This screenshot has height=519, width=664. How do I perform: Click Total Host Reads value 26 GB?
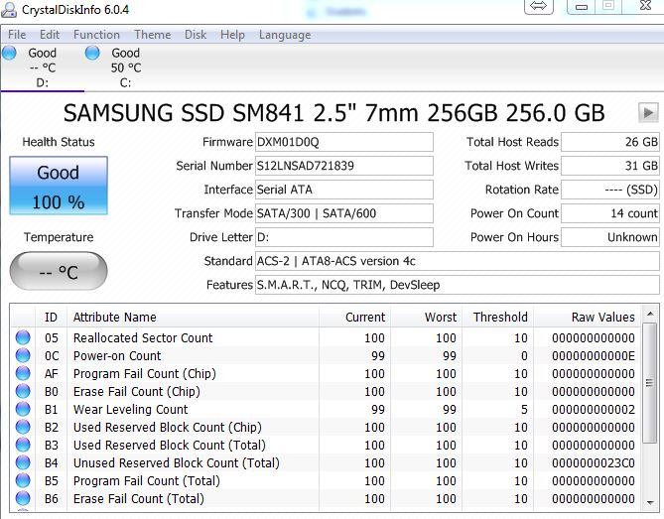coord(610,142)
